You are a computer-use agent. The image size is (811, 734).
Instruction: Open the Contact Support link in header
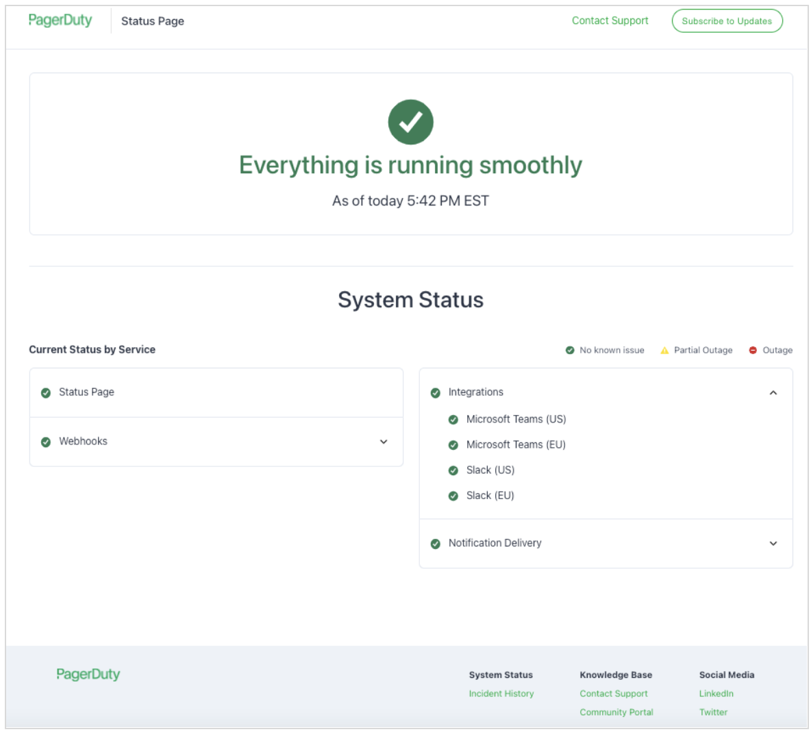pos(610,21)
